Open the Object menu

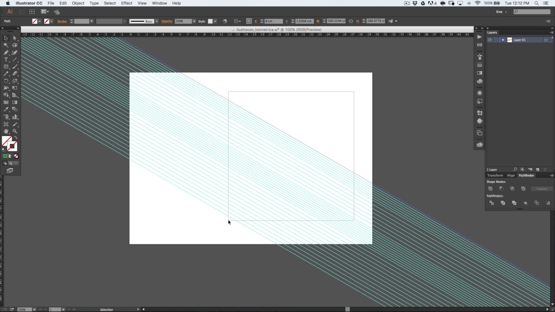tap(78, 3)
